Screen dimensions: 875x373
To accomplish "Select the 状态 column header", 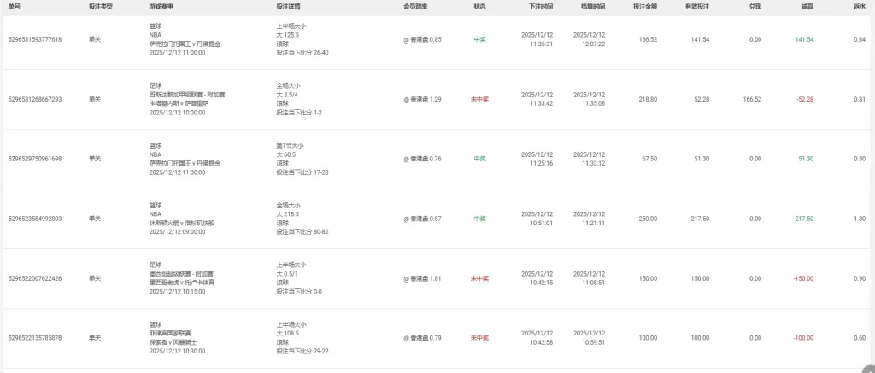I will point(479,6).
